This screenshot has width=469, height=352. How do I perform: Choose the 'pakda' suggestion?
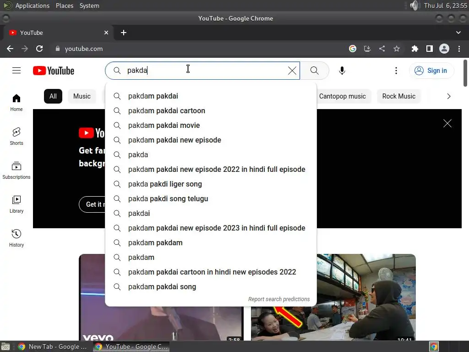[x=211, y=155]
